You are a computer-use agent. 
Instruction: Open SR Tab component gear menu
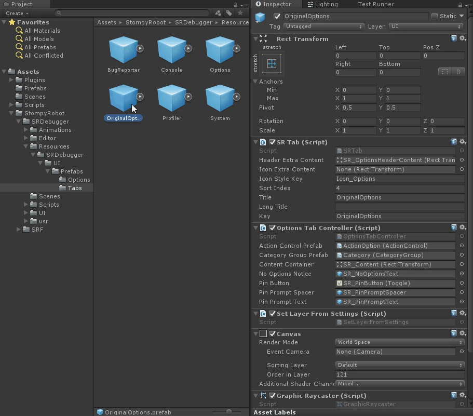(463, 142)
